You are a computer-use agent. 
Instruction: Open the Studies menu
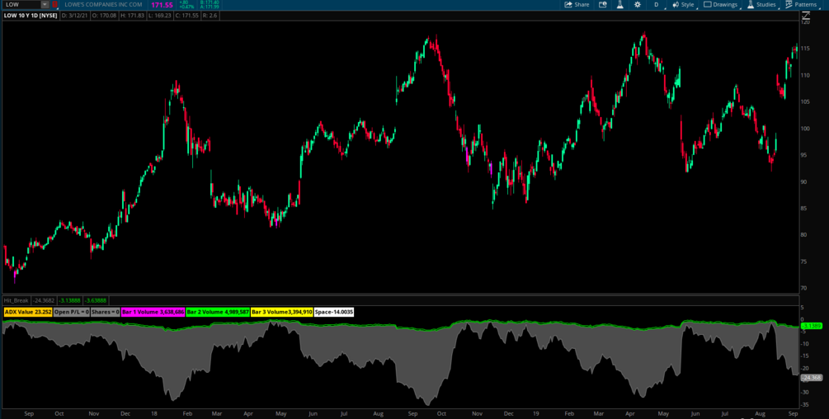(761, 4)
